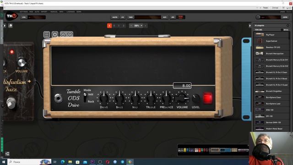The image size is (293, 165).
Task: Open Microsoft Edge from the taskbar
Action: (63, 162)
